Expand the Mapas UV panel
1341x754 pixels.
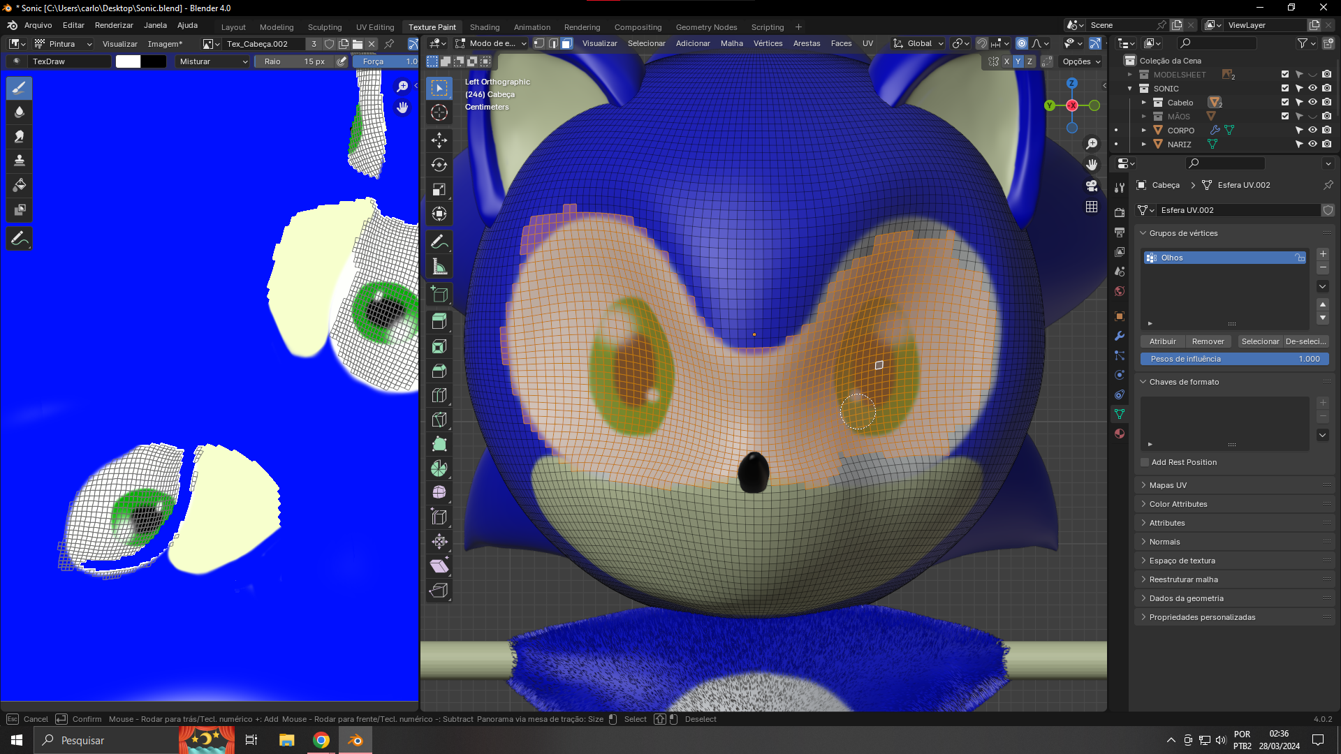pyautogui.click(x=1168, y=485)
